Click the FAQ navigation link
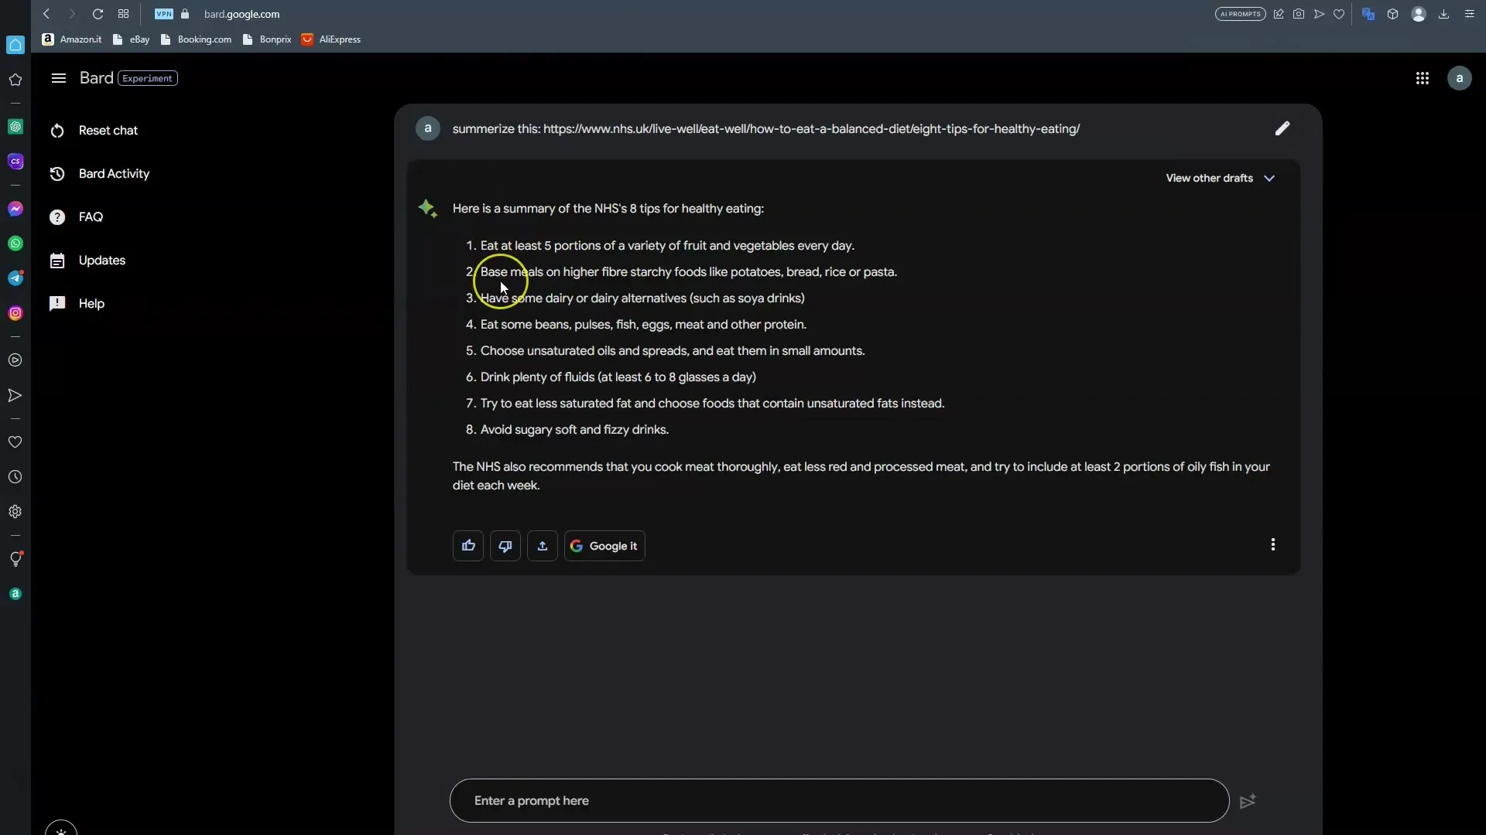 pos(91,216)
